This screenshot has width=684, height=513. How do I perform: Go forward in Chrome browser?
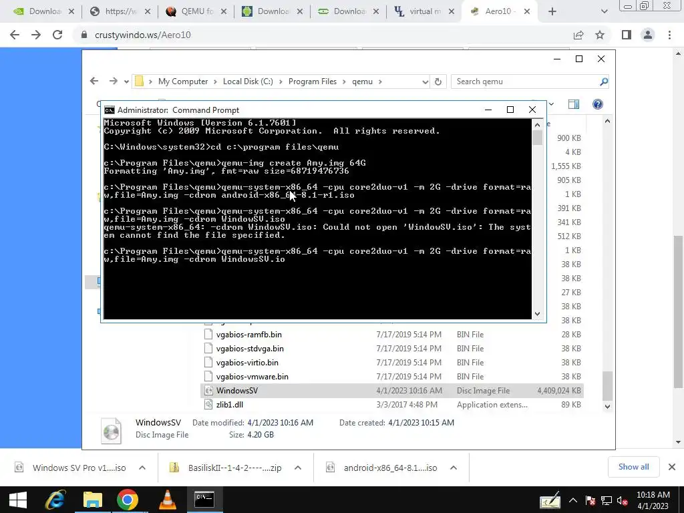point(36,35)
